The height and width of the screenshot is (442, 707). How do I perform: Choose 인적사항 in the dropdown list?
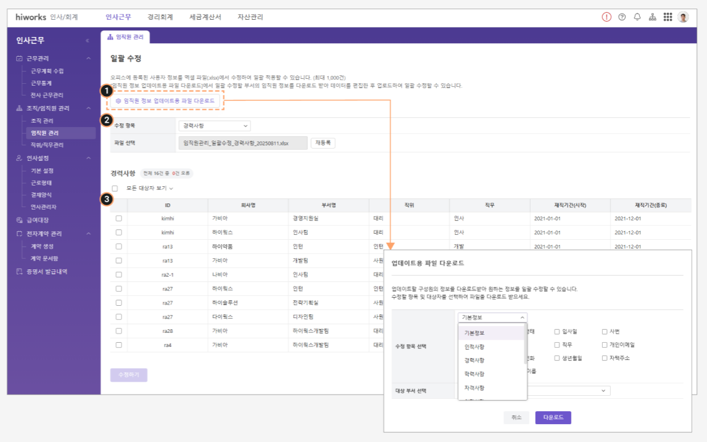[x=492, y=347]
